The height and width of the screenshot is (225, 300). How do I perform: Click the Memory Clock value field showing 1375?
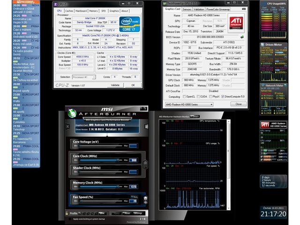(133, 187)
